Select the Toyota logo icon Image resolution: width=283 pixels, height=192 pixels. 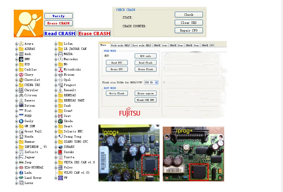tap(61, 157)
